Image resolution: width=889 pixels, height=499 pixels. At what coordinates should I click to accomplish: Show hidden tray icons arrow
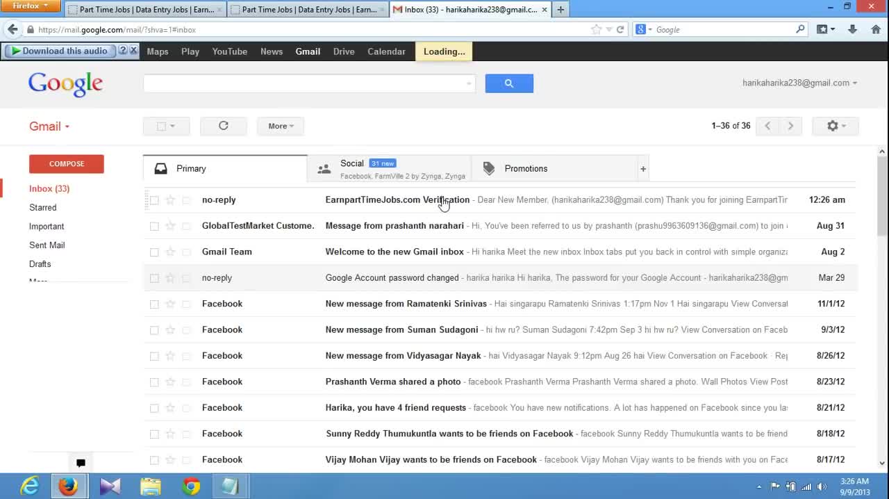[x=759, y=487]
